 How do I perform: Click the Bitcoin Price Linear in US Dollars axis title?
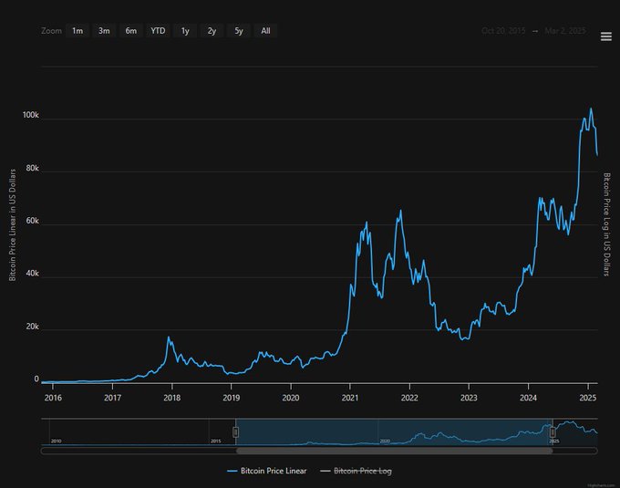tap(13, 225)
